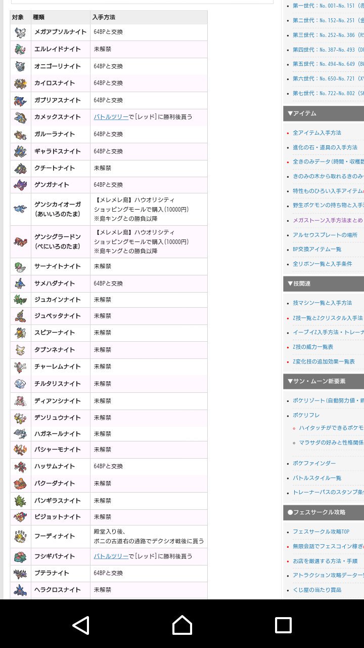
Task: Click the 種類 column header
Action: 61,17
